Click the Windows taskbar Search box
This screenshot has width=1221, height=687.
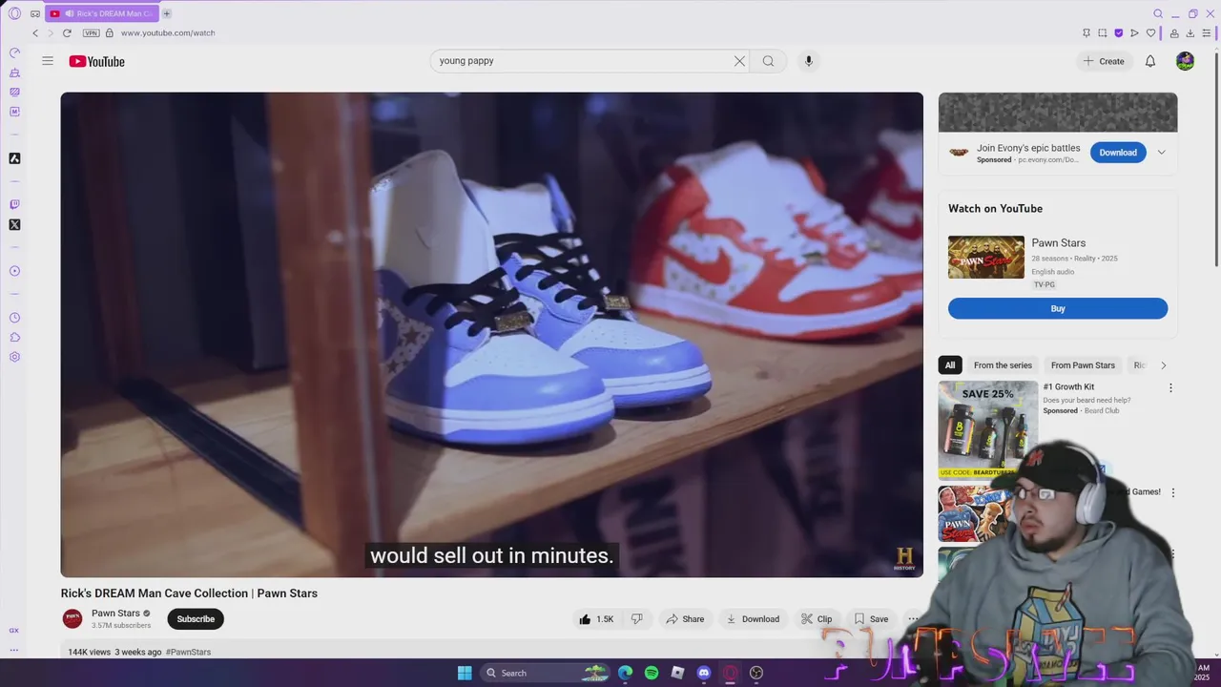coord(544,673)
